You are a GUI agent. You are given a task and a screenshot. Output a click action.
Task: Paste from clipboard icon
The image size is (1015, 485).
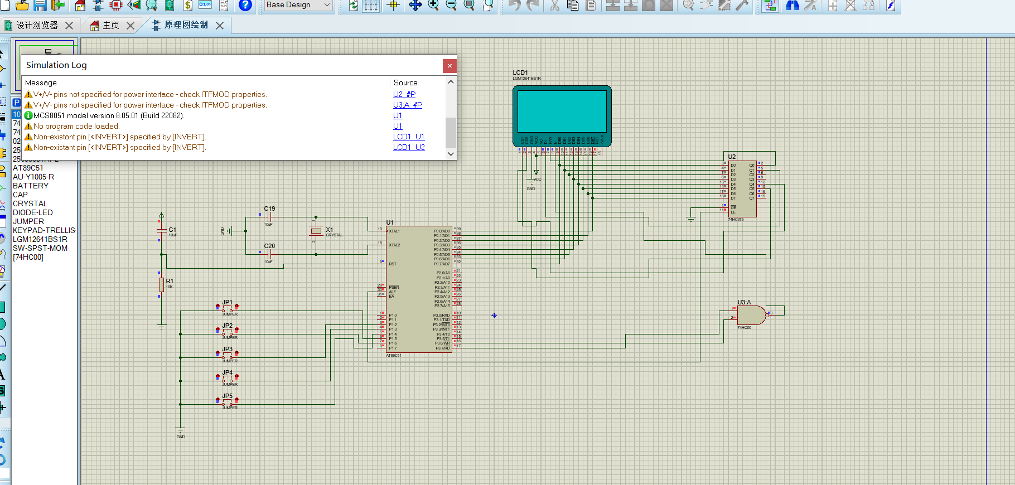(591, 6)
